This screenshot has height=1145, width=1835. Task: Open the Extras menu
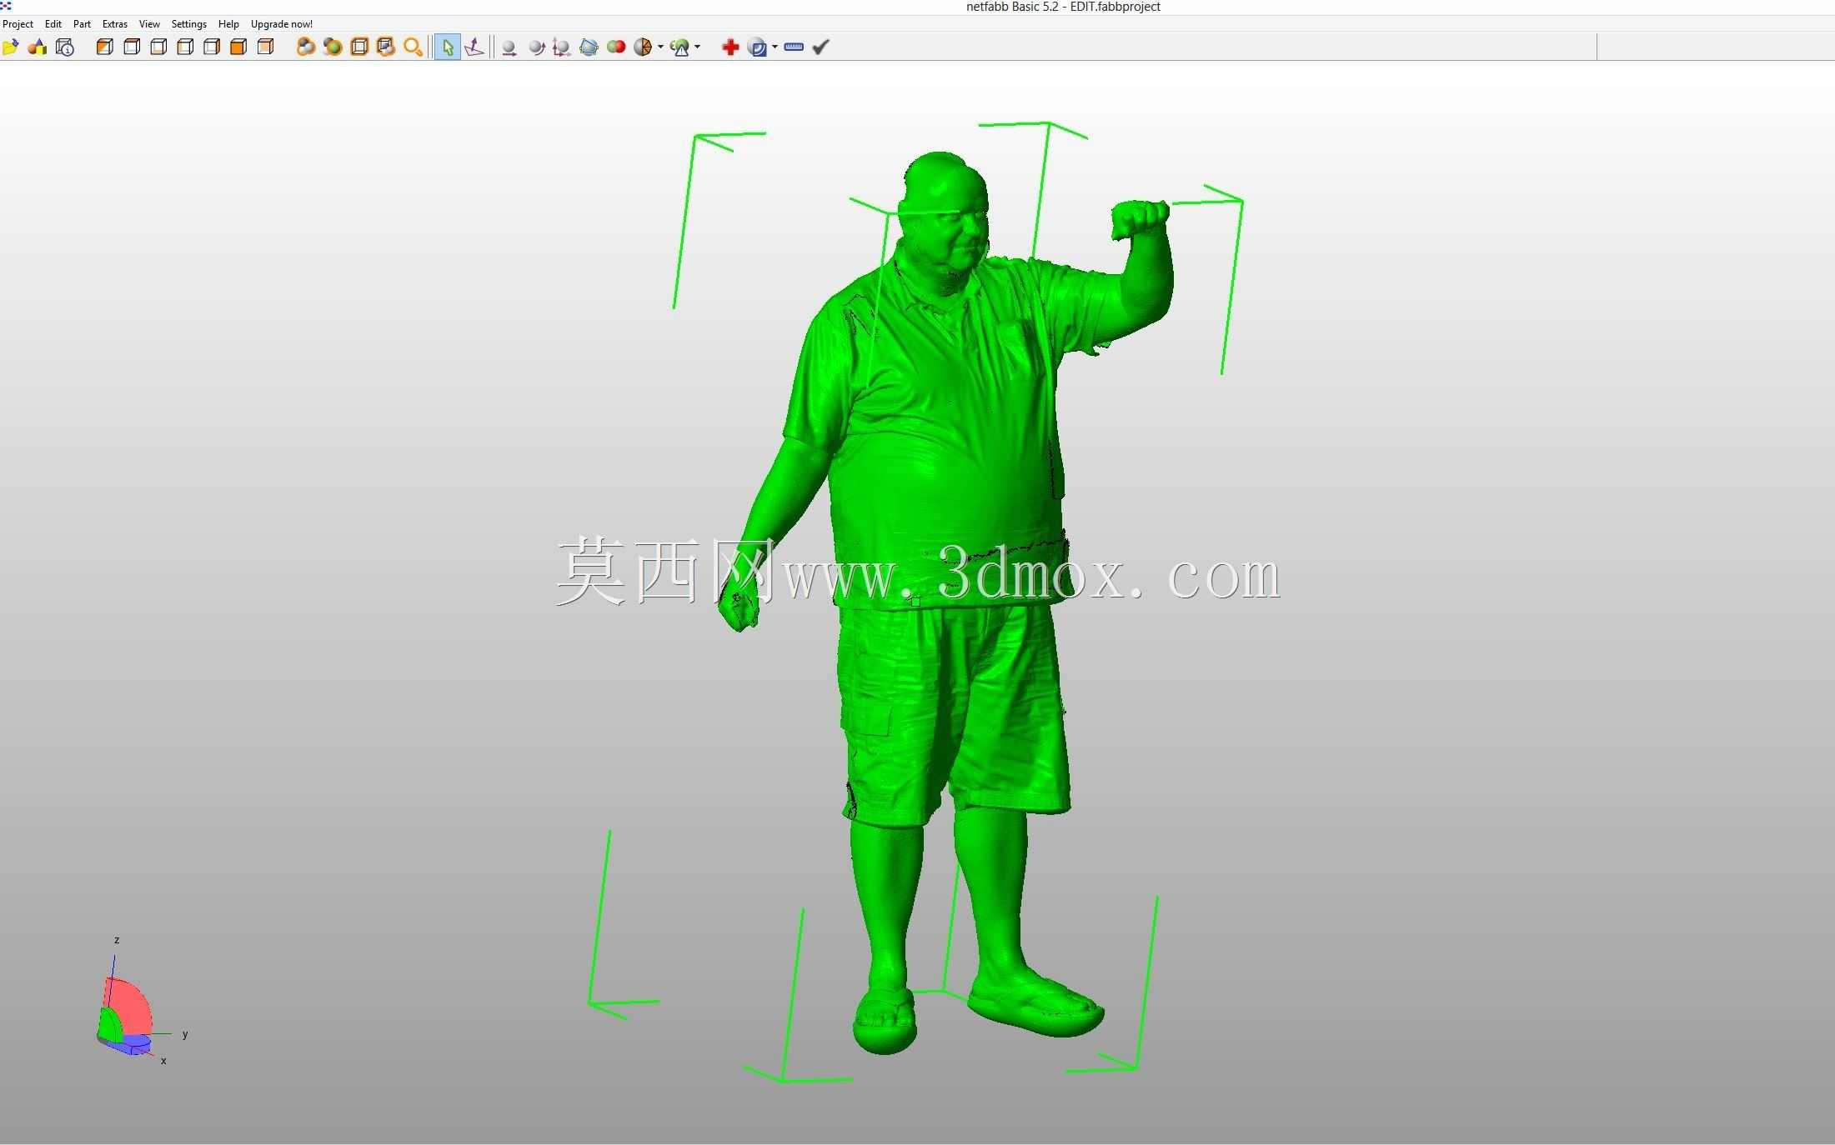(115, 24)
